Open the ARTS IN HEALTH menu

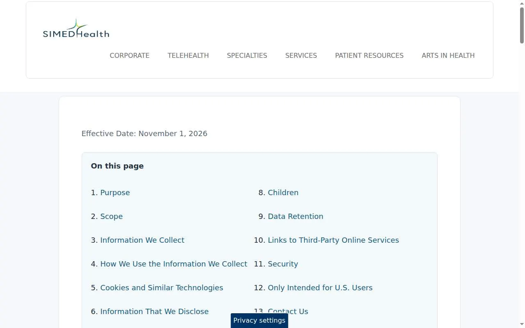point(448,55)
